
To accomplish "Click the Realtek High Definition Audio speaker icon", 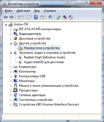I will pyautogui.click(x=20, y=57).
